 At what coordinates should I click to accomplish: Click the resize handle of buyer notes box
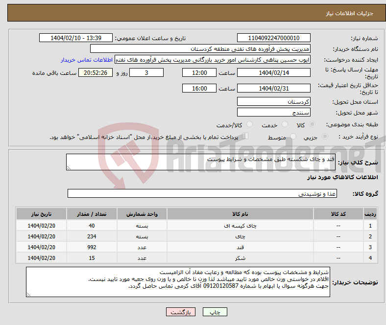[28, 295]
